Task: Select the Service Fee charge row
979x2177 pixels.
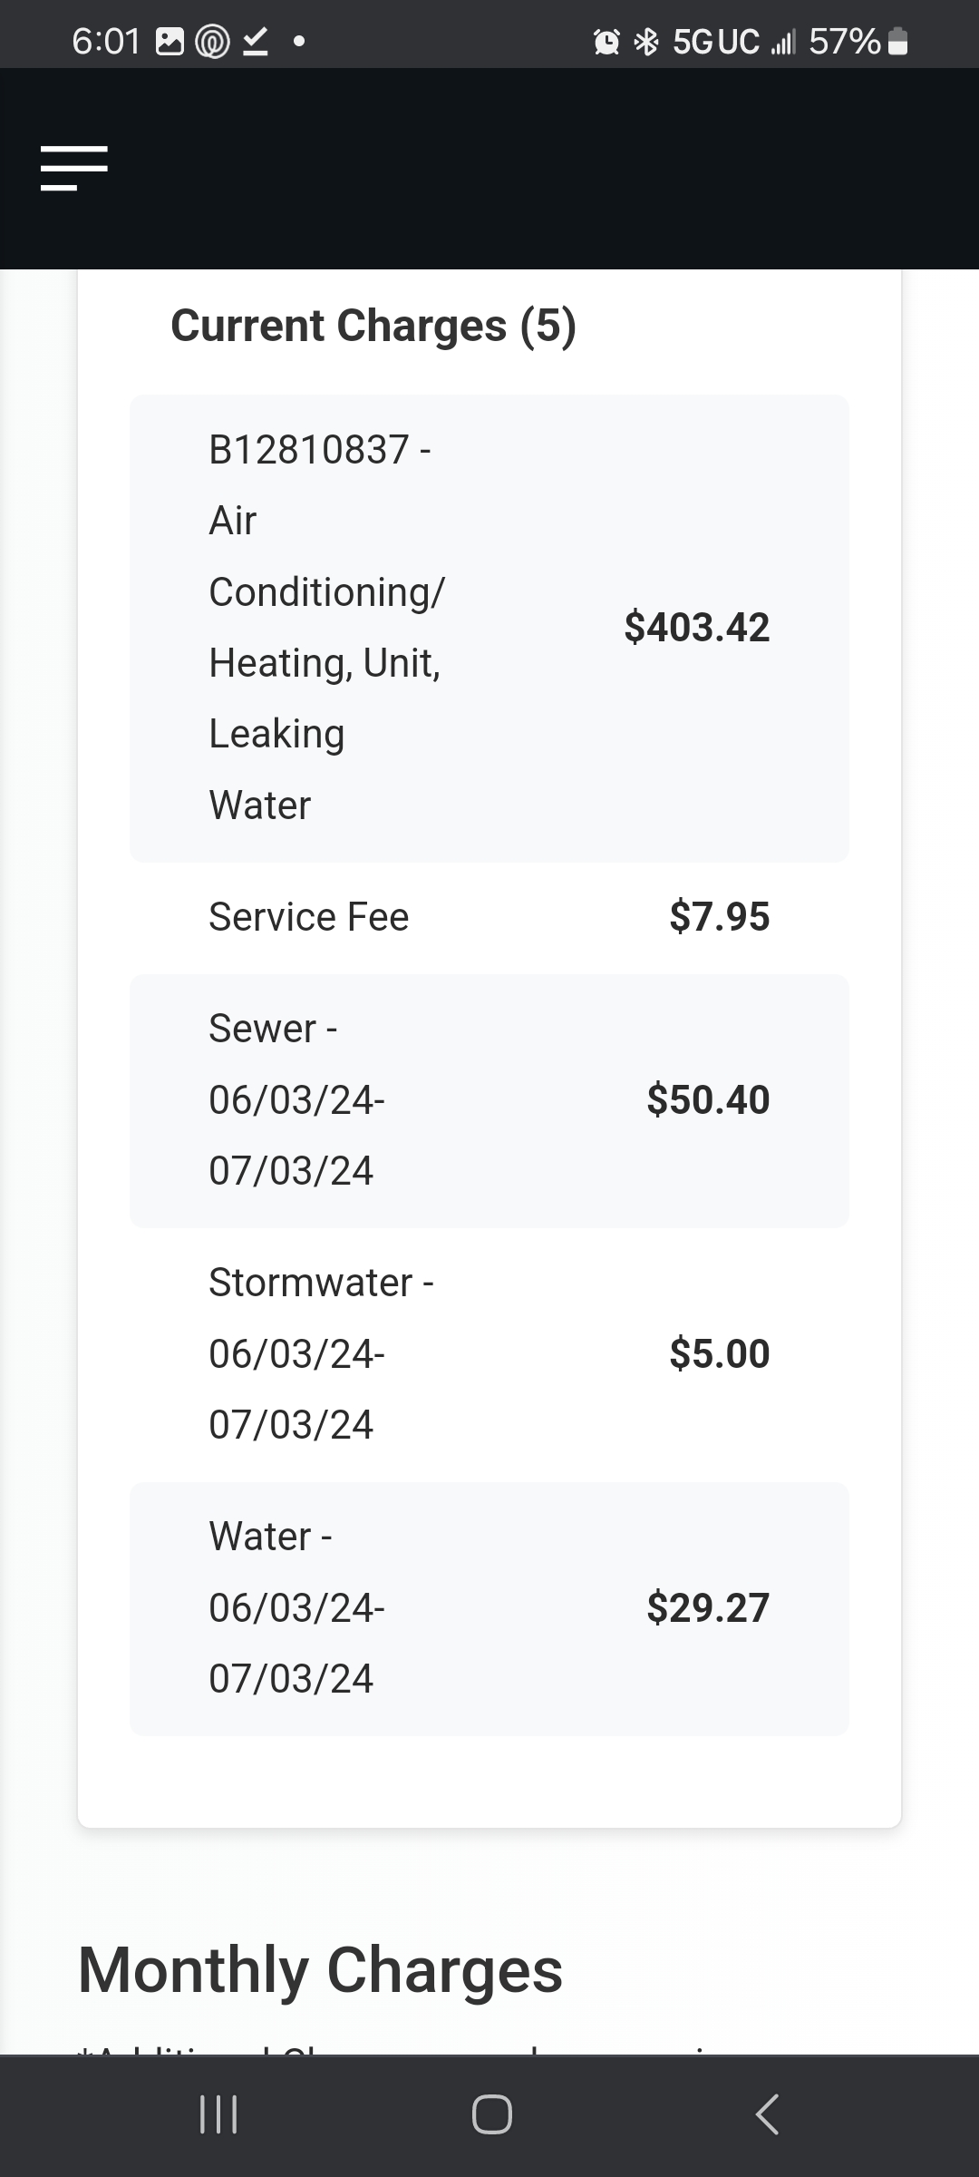Action: click(489, 917)
